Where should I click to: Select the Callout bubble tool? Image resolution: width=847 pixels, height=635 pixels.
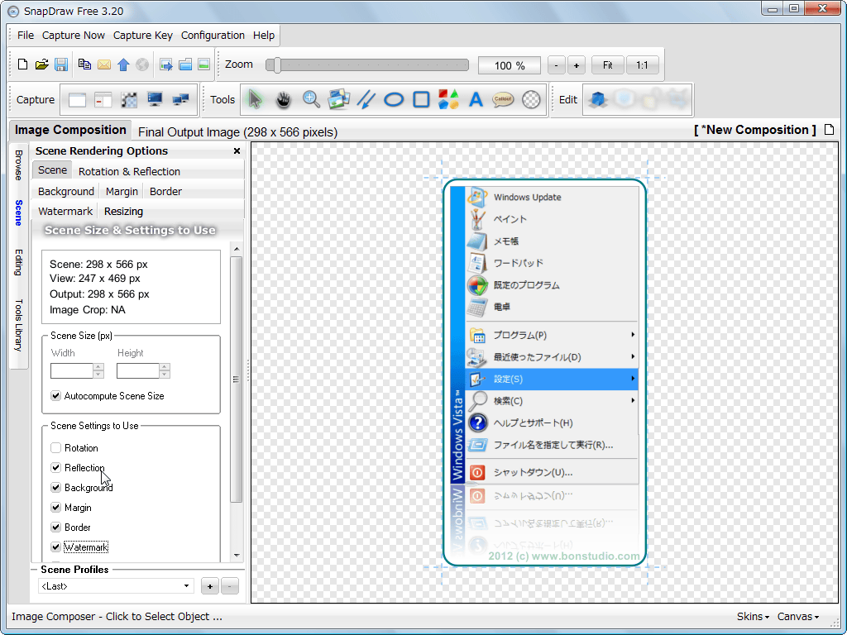point(503,99)
